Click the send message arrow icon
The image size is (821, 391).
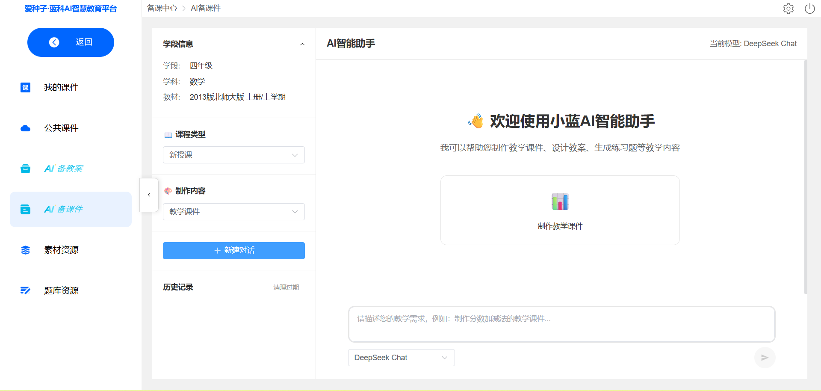[x=765, y=358]
